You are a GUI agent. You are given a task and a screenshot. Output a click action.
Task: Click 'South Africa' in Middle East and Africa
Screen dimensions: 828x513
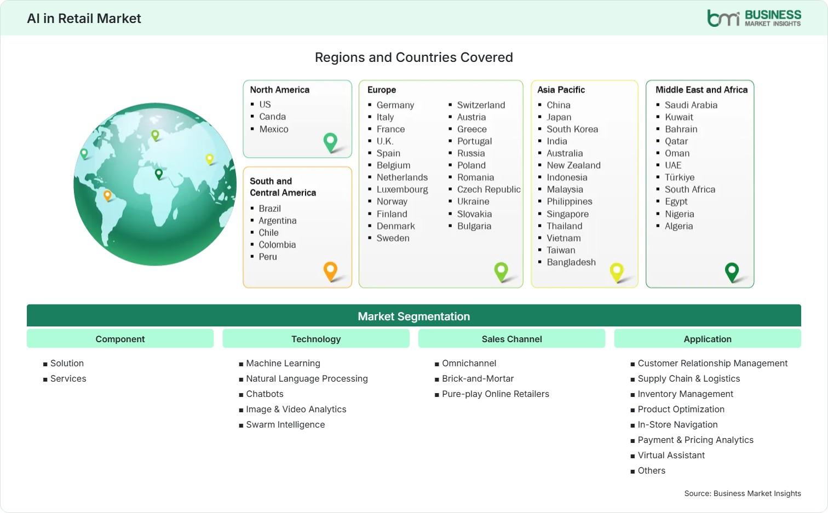click(x=690, y=189)
